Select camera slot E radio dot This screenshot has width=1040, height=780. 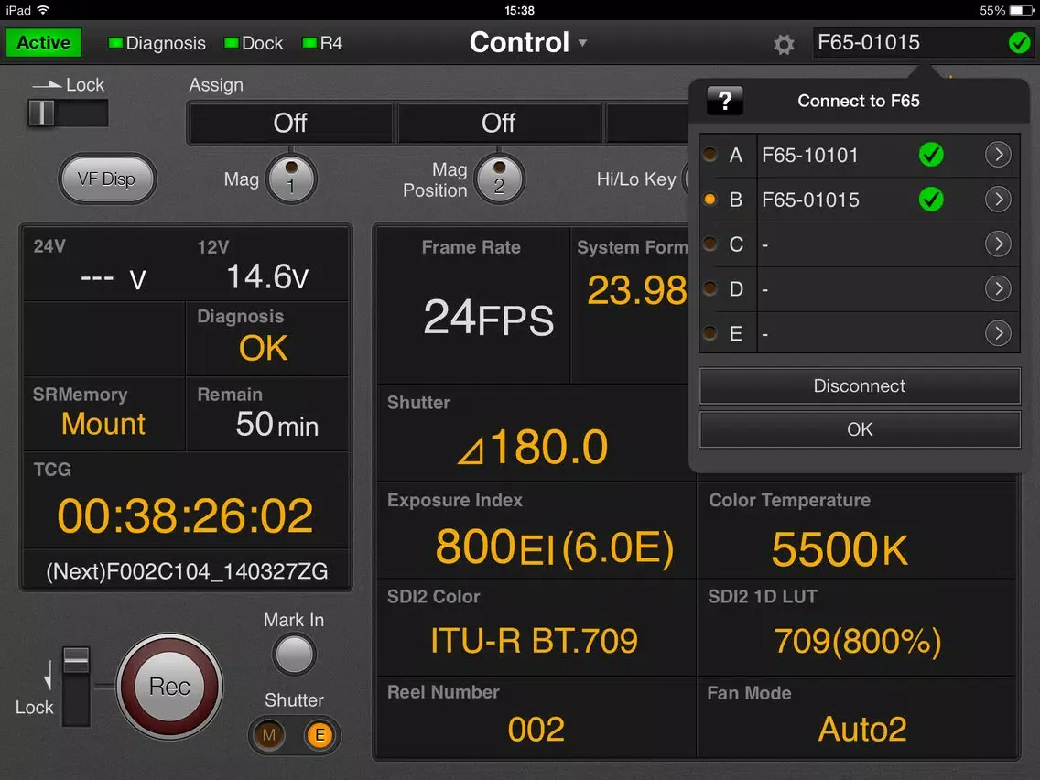[710, 333]
